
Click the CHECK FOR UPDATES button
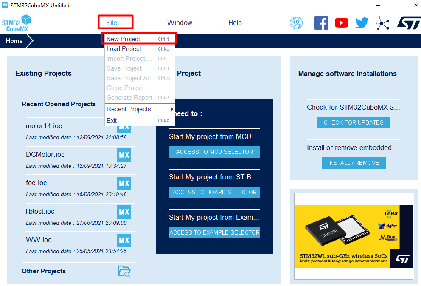tap(354, 122)
